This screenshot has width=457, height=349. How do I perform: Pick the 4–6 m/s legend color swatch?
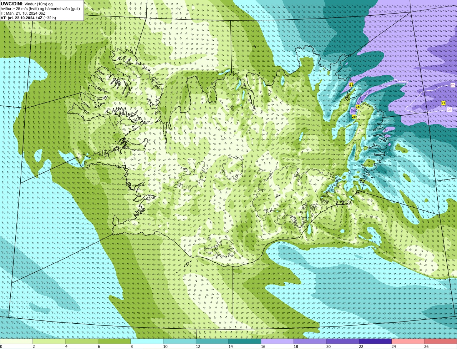(x=82, y=341)
